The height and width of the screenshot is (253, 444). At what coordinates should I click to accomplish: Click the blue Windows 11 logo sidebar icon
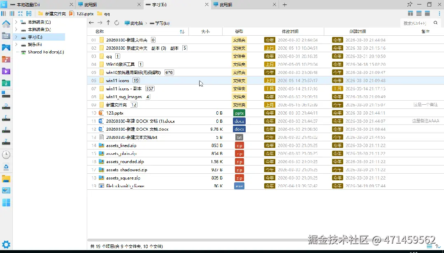[6, 202]
